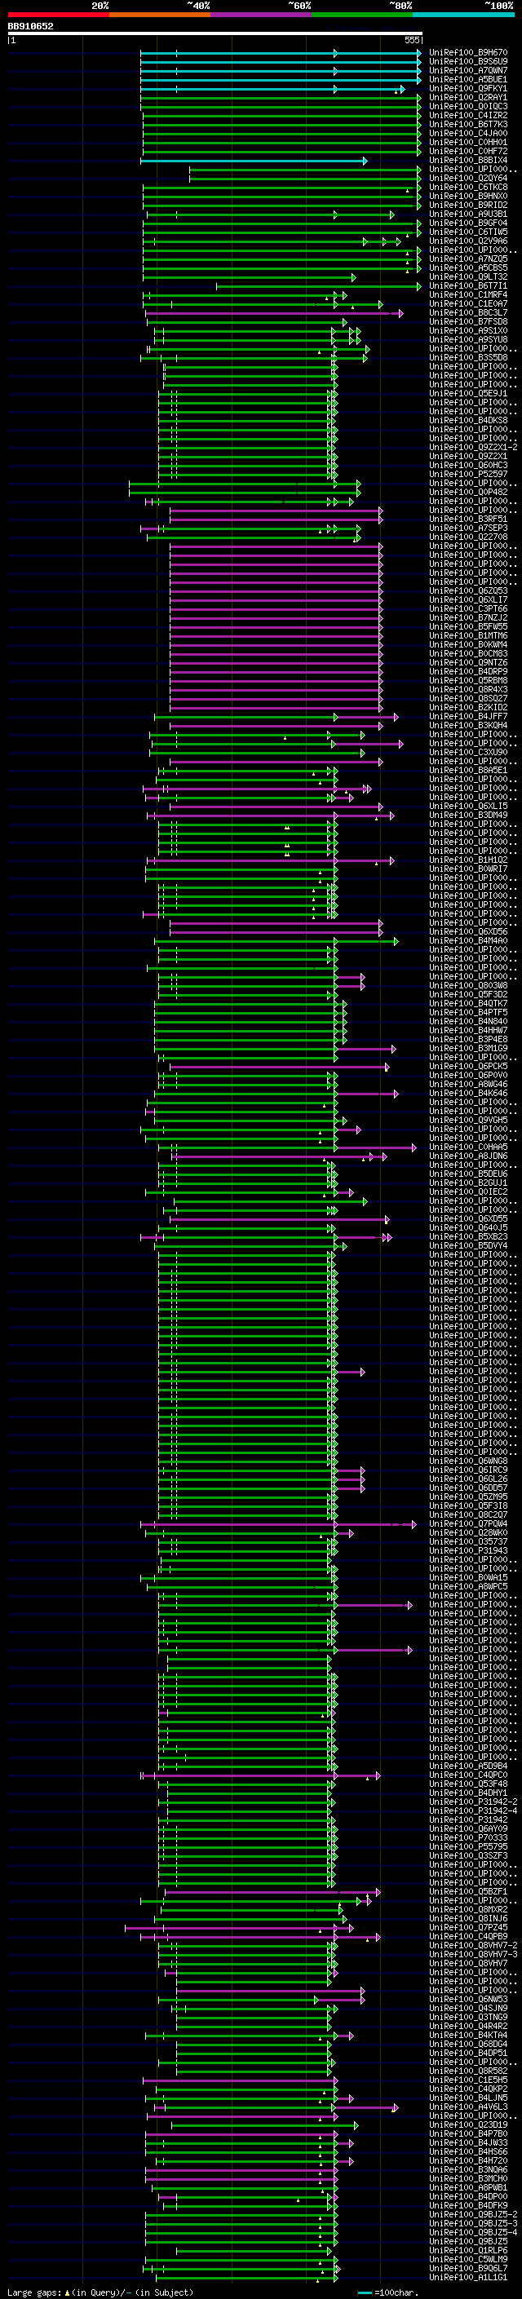This screenshot has width=522, height=2299.
Task: Click hit label UniRef100_C0HF72
Action: tap(468, 151)
